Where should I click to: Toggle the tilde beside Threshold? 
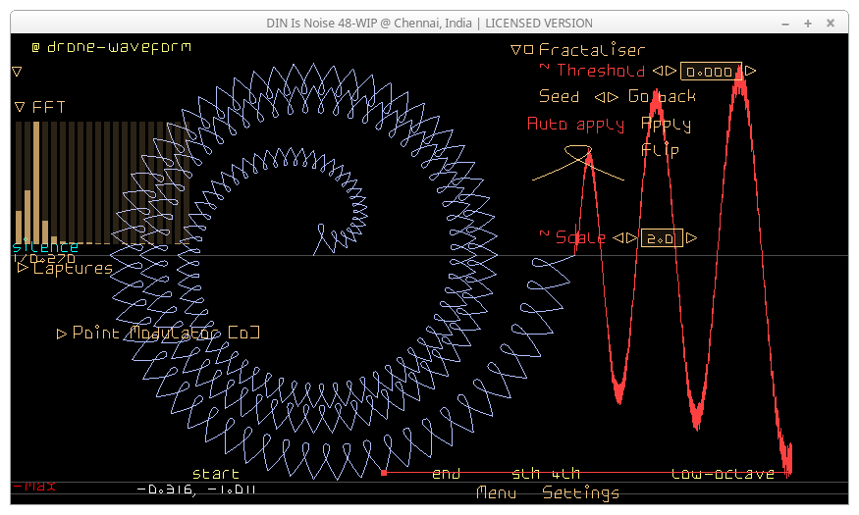click(544, 67)
